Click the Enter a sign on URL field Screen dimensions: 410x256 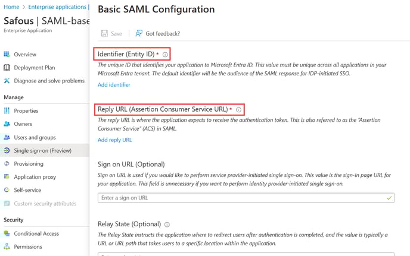coord(246,197)
